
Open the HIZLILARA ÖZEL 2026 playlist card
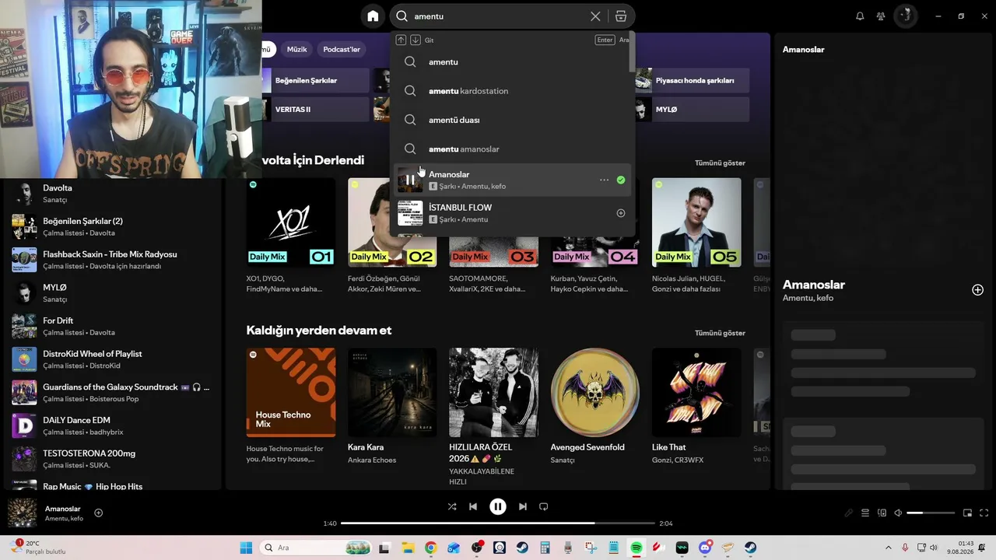pyautogui.click(x=493, y=415)
